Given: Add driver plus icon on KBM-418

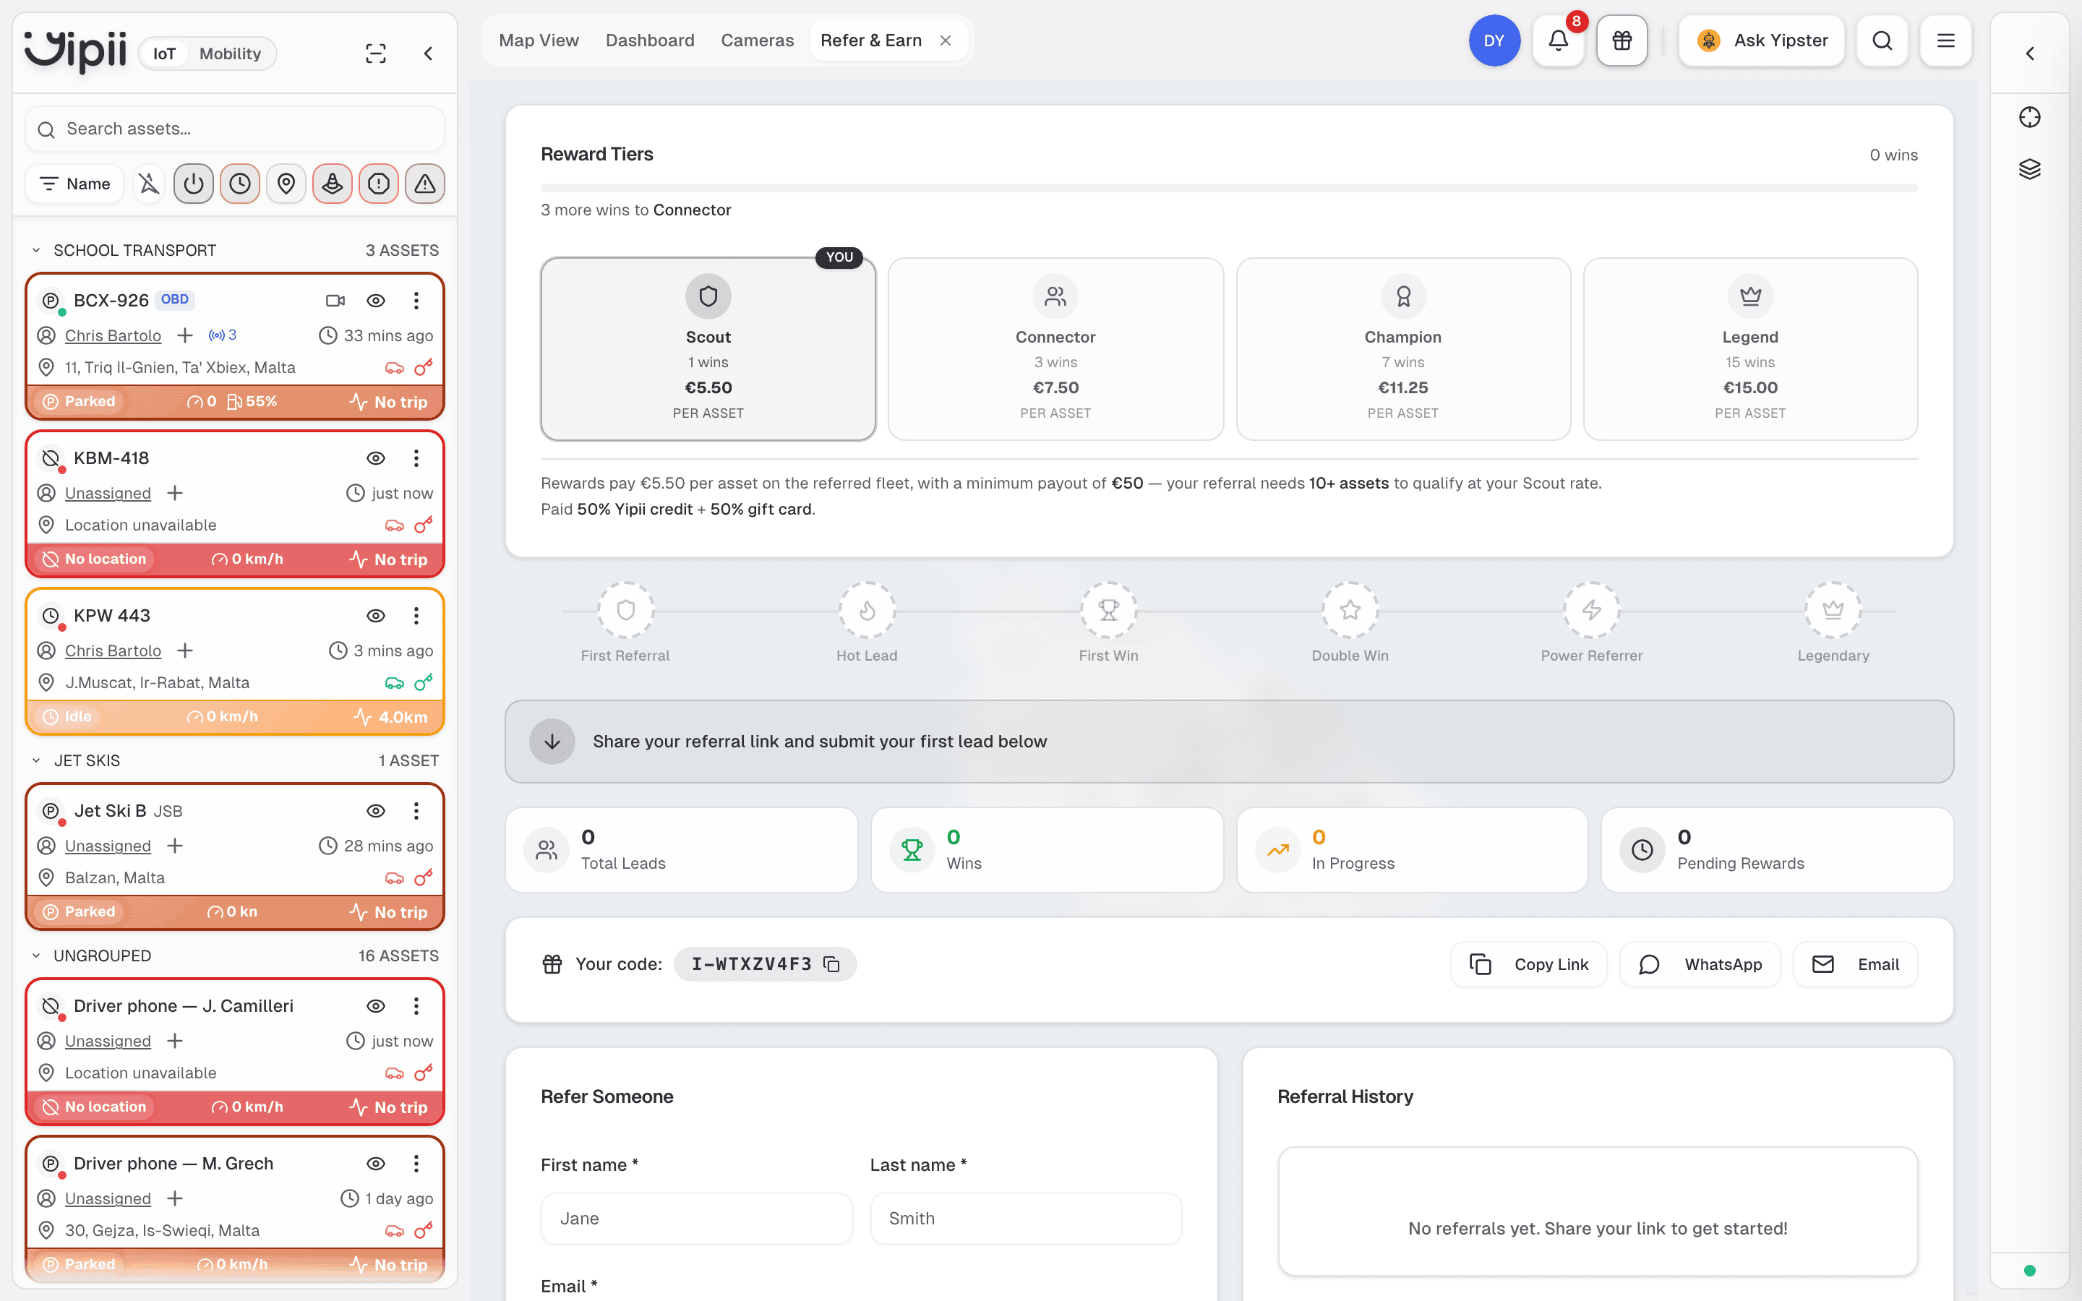Looking at the screenshot, I should [x=175, y=492].
